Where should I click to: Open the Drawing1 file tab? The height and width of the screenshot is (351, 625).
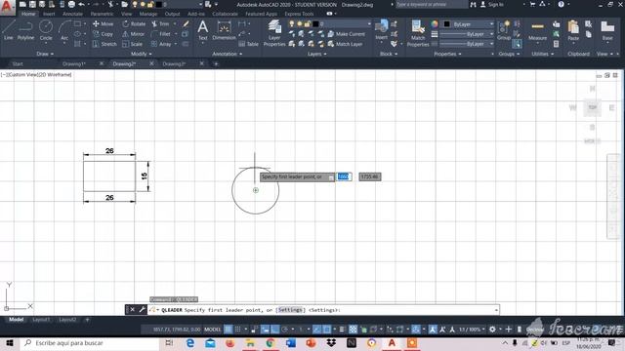pyautogui.click(x=74, y=63)
